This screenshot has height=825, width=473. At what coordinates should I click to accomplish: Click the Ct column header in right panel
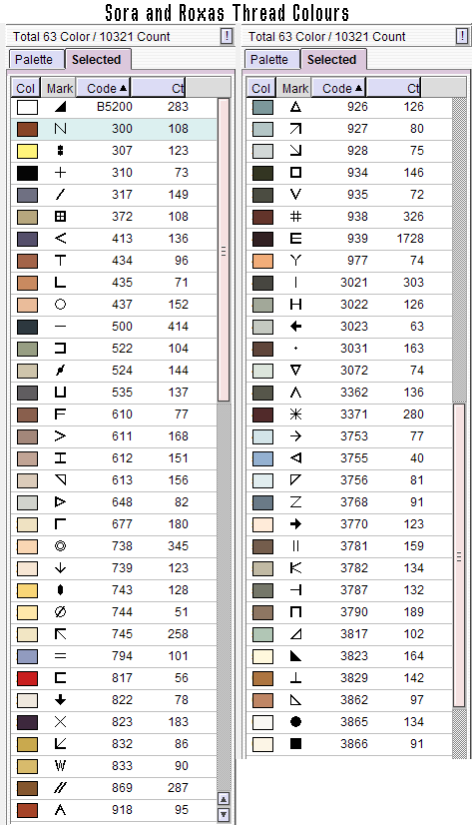[x=394, y=88]
